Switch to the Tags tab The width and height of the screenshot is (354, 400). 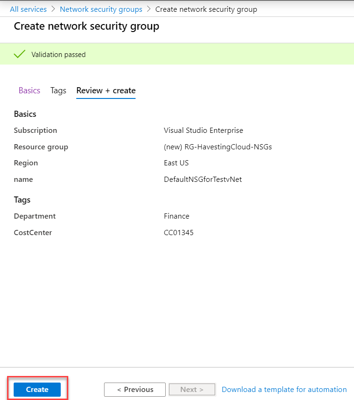pyautogui.click(x=58, y=90)
